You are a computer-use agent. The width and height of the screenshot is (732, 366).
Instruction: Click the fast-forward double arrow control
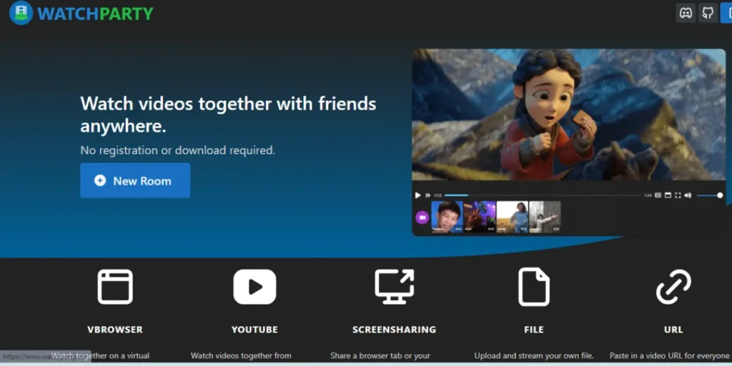tap(428, 195)
